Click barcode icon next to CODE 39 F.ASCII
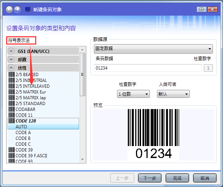223x187 pixels. 12,156
